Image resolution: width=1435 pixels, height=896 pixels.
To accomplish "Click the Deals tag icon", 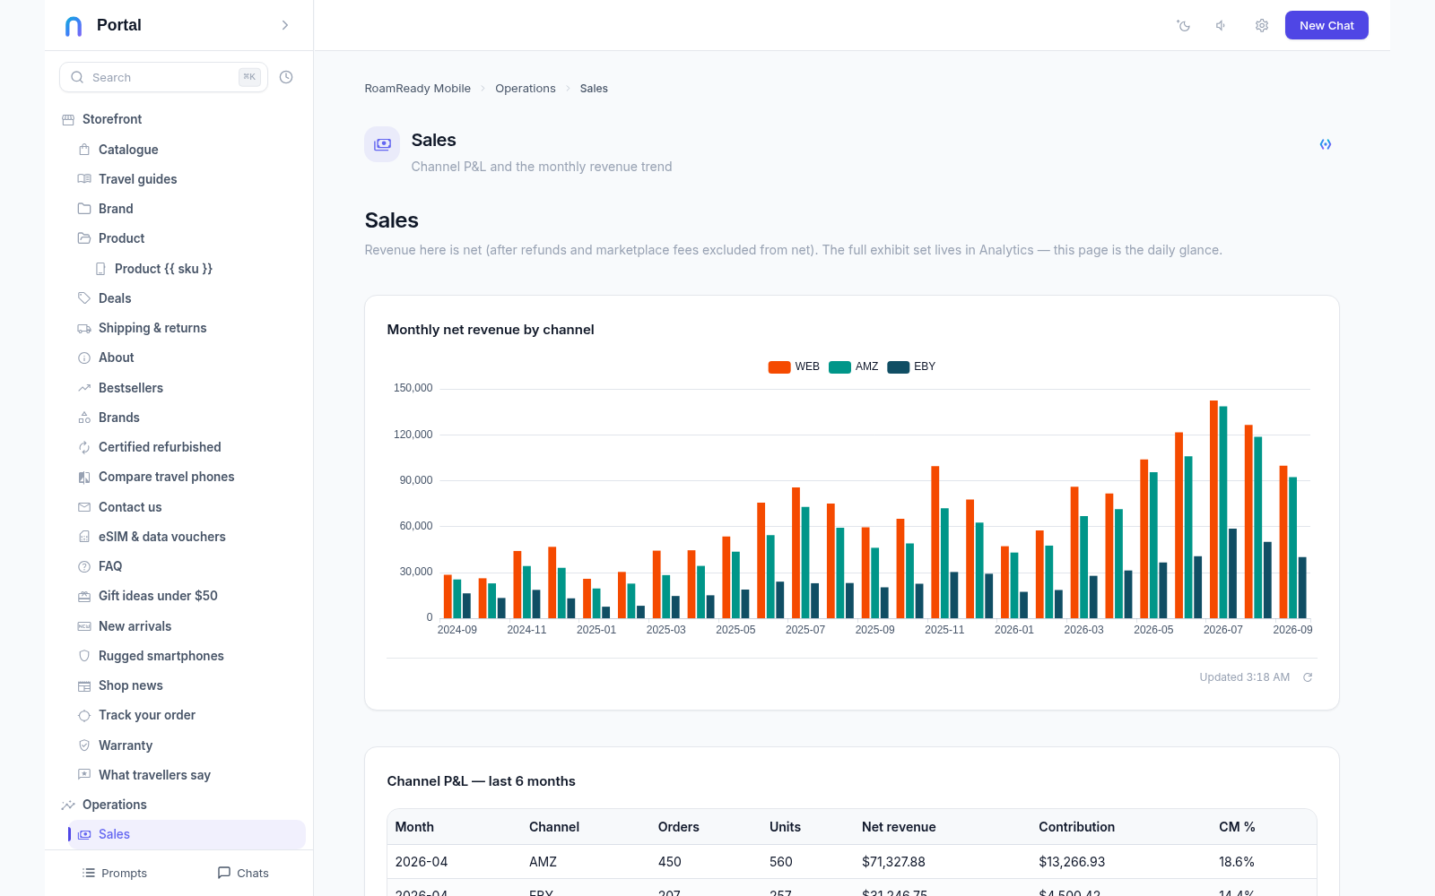I will pyautogui.click(x=84, y=298).
